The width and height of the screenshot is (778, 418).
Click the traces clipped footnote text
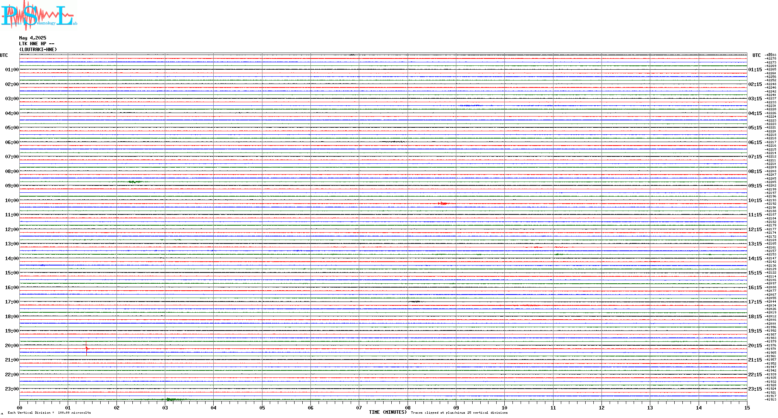pos(459,413)
